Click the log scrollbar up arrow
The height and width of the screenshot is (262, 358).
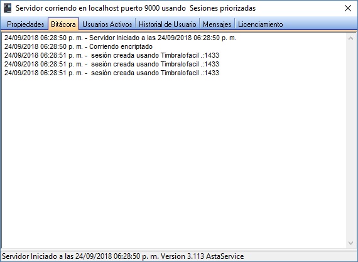[x=350, y=38]
